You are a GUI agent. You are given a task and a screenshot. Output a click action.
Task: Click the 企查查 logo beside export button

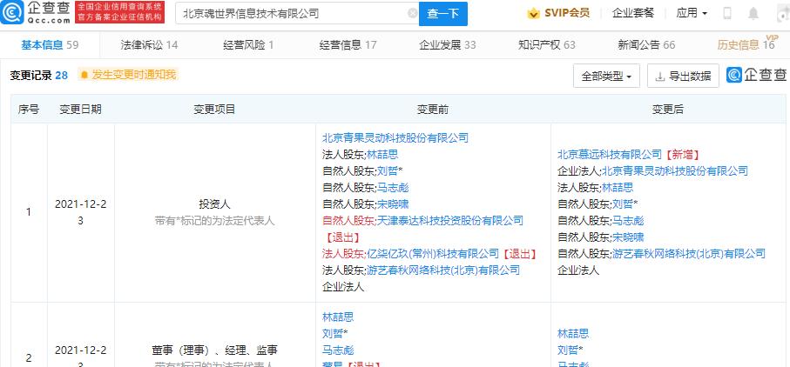pos(757,75)
